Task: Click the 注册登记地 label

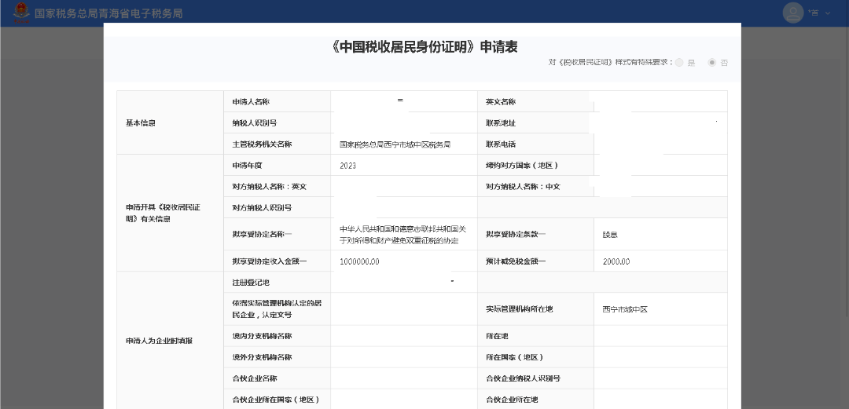Action: tap(251, 283)
